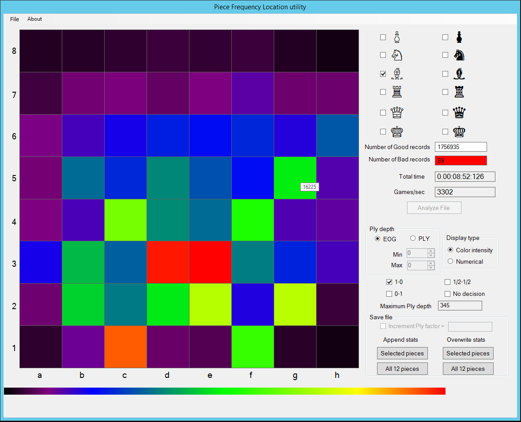Click the green g5 board square

(295, 178)
